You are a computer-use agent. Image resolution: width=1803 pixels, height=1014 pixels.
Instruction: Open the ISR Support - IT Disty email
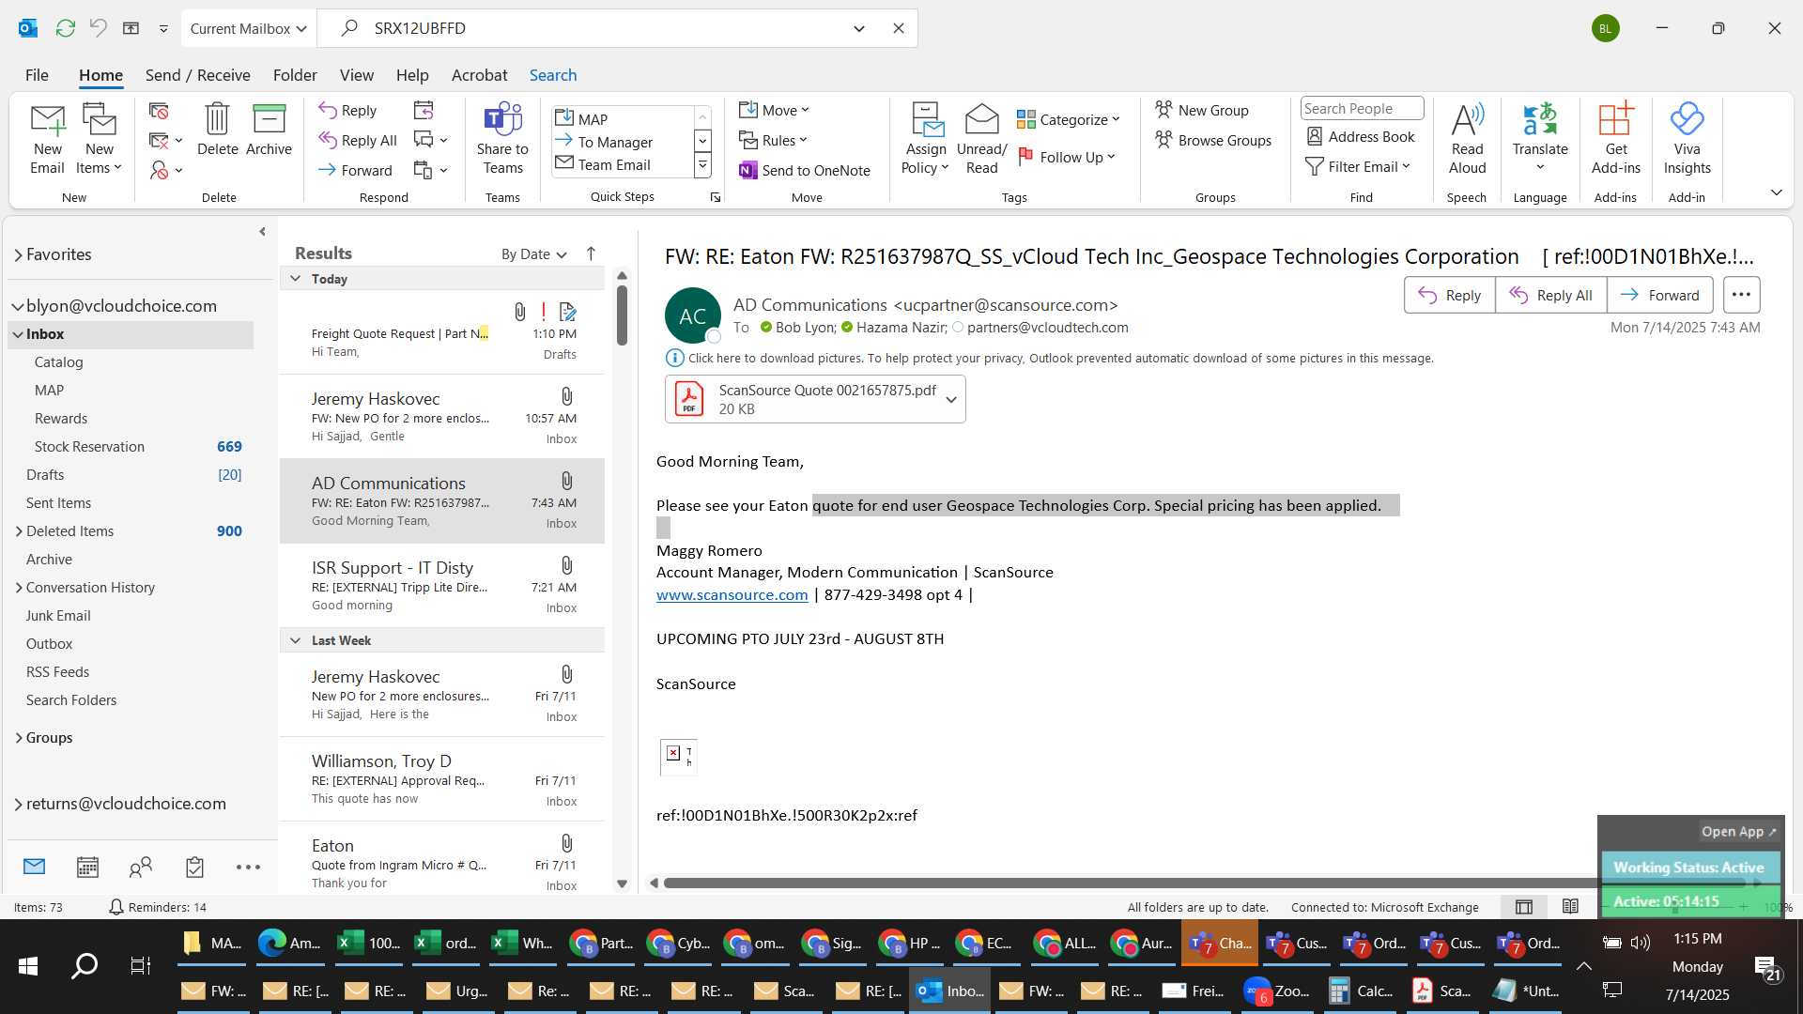442,586
